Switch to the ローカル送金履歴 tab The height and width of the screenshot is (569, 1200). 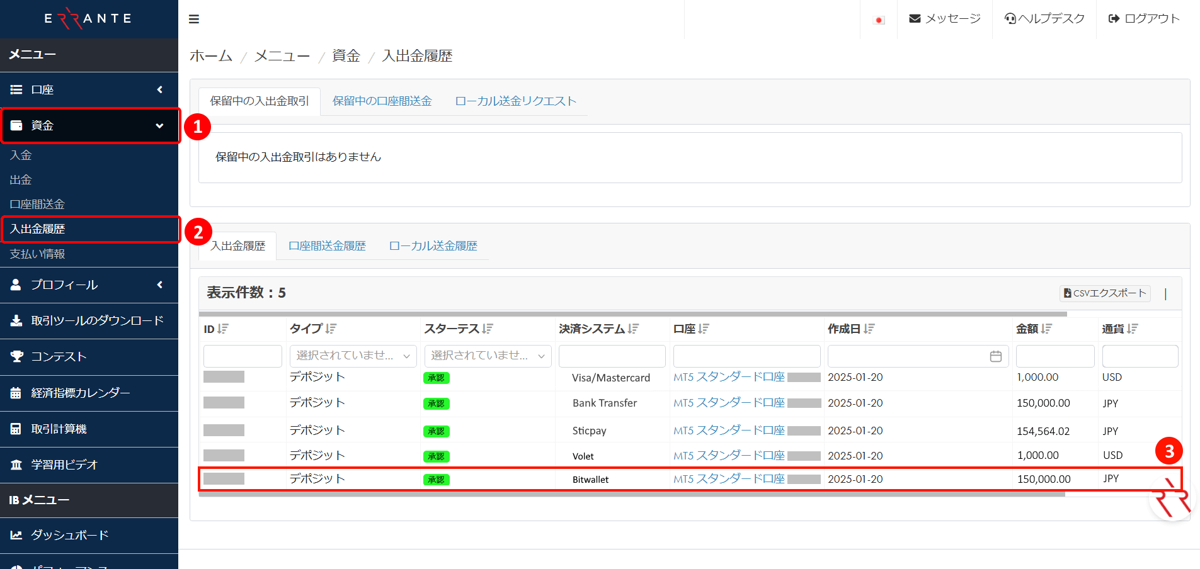click(x=433, y=245)
